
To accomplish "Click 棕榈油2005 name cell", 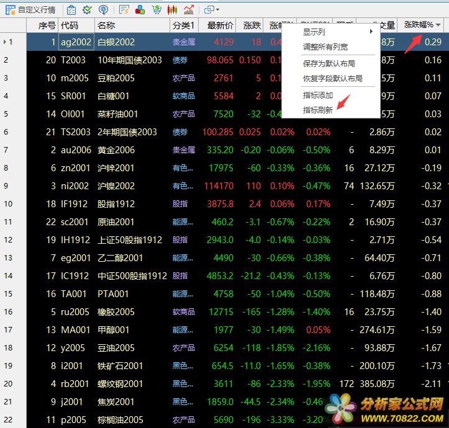I will point(120,420).
